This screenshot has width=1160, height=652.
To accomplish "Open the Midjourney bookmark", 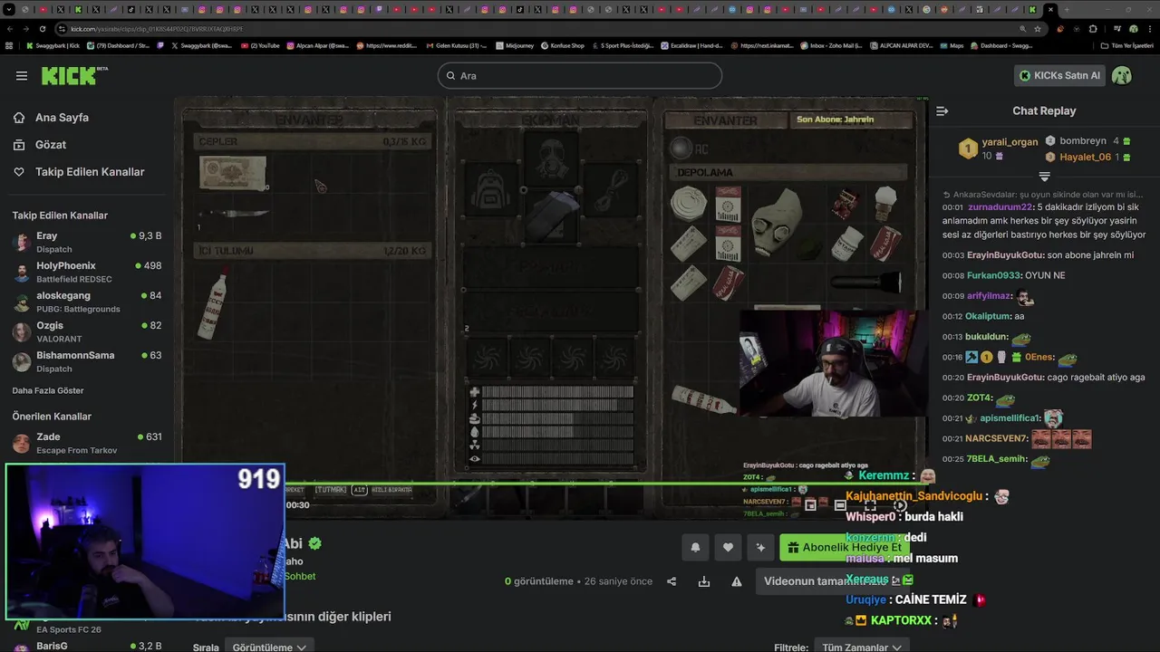I will [514, 45].
